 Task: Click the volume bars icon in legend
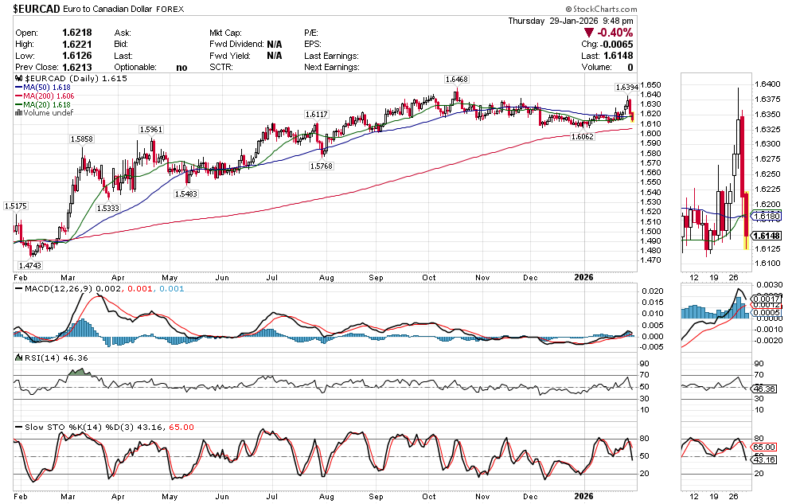click(19, 113)
